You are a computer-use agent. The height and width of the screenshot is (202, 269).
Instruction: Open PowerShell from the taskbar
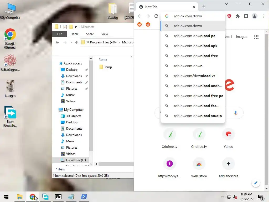[x=84, y=197]
